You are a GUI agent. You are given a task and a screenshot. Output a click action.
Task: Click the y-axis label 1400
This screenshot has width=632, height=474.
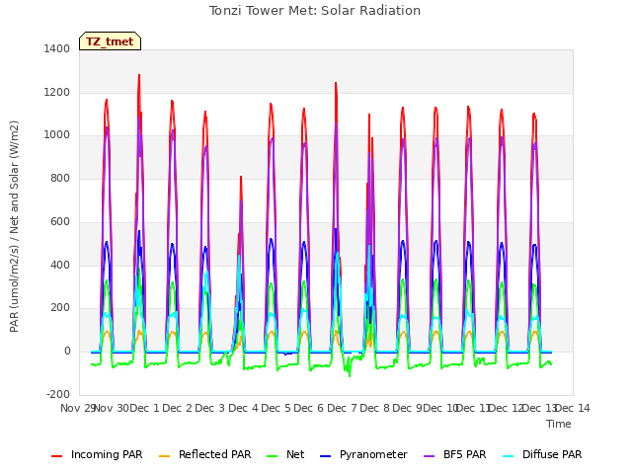[57, 48]
